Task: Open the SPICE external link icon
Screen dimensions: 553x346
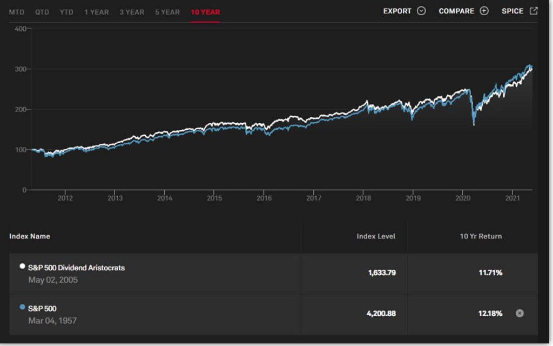Action: (x=534, y=11)
